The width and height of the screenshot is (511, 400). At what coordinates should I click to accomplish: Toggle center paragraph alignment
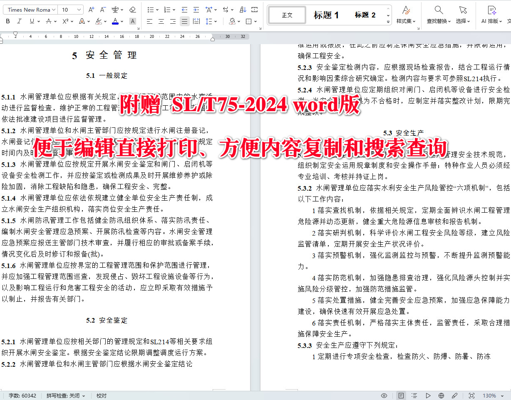(161, 21)
